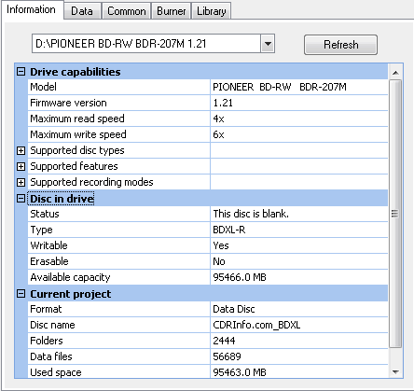Click the data files count 56689
Viewport: 414px width, 391px height.
coord(227,356)
